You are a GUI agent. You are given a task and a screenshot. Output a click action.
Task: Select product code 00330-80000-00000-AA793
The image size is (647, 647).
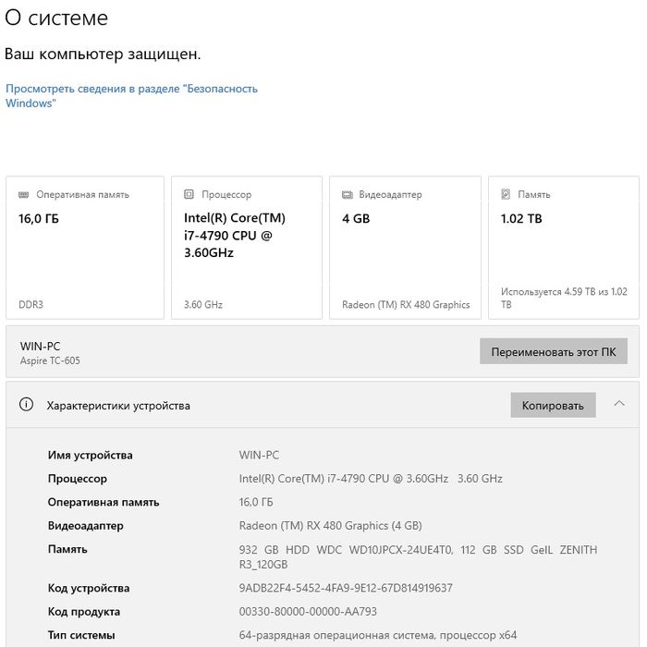point(308,612)
